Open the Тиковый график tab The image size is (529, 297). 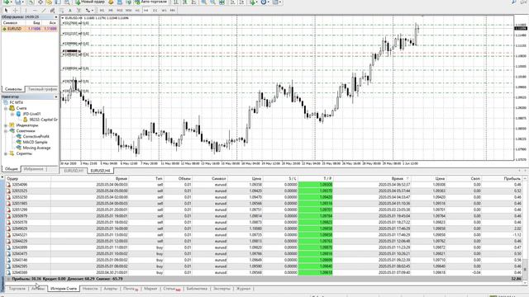pos(42,89)
